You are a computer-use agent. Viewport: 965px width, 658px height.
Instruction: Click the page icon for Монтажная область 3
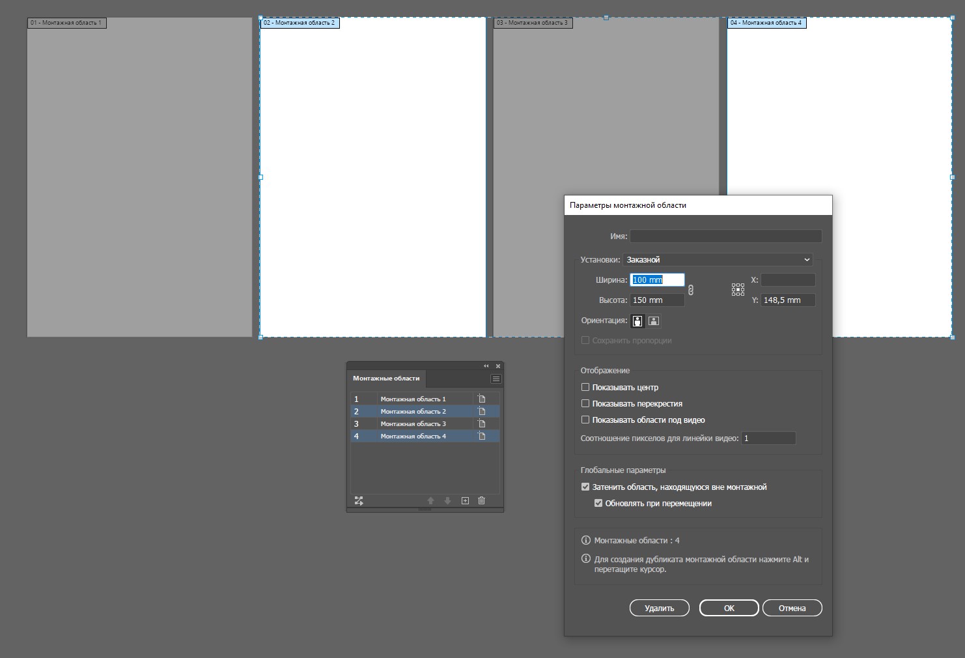482,423
